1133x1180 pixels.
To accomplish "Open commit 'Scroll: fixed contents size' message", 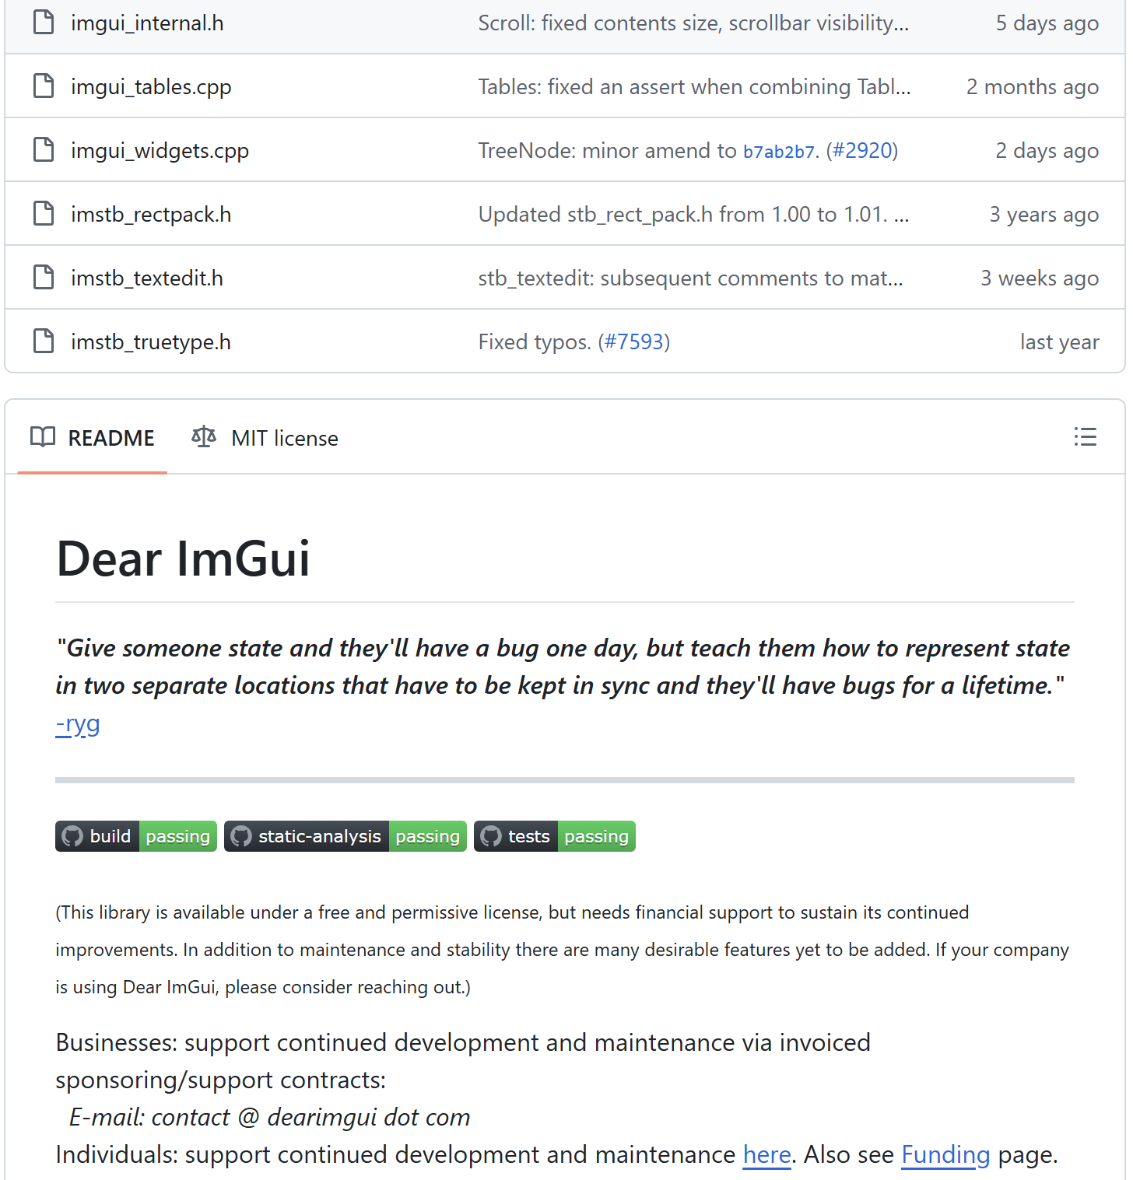I will (693, 23).
